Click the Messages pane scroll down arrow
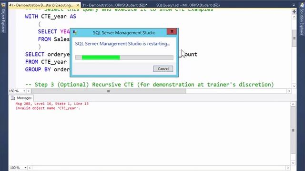The image size is (305, 171). pos(293,163)
